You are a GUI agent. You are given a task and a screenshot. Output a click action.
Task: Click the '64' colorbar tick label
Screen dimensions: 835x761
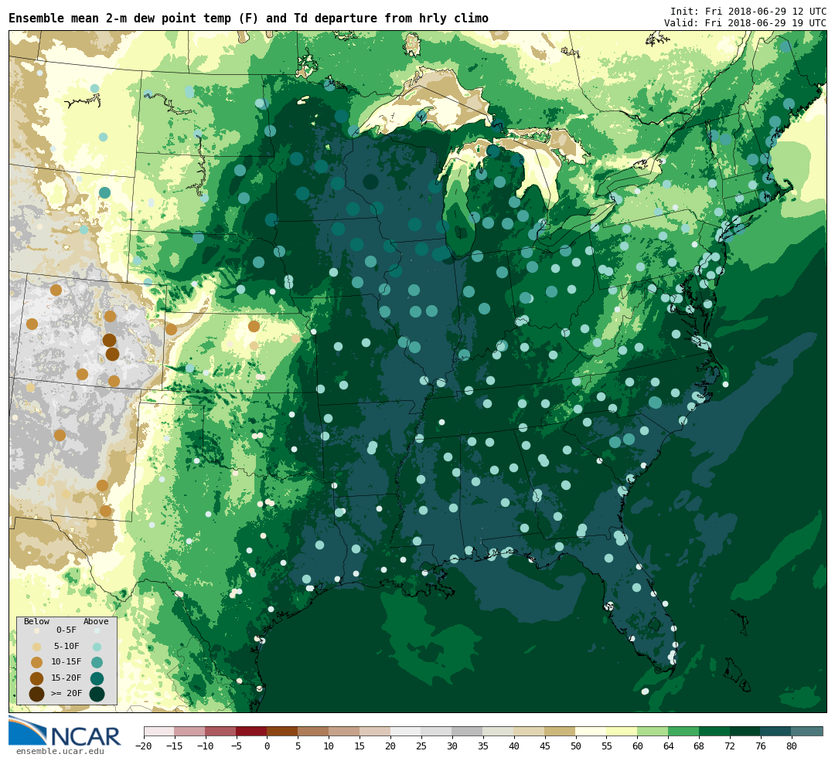coord(668,746)
